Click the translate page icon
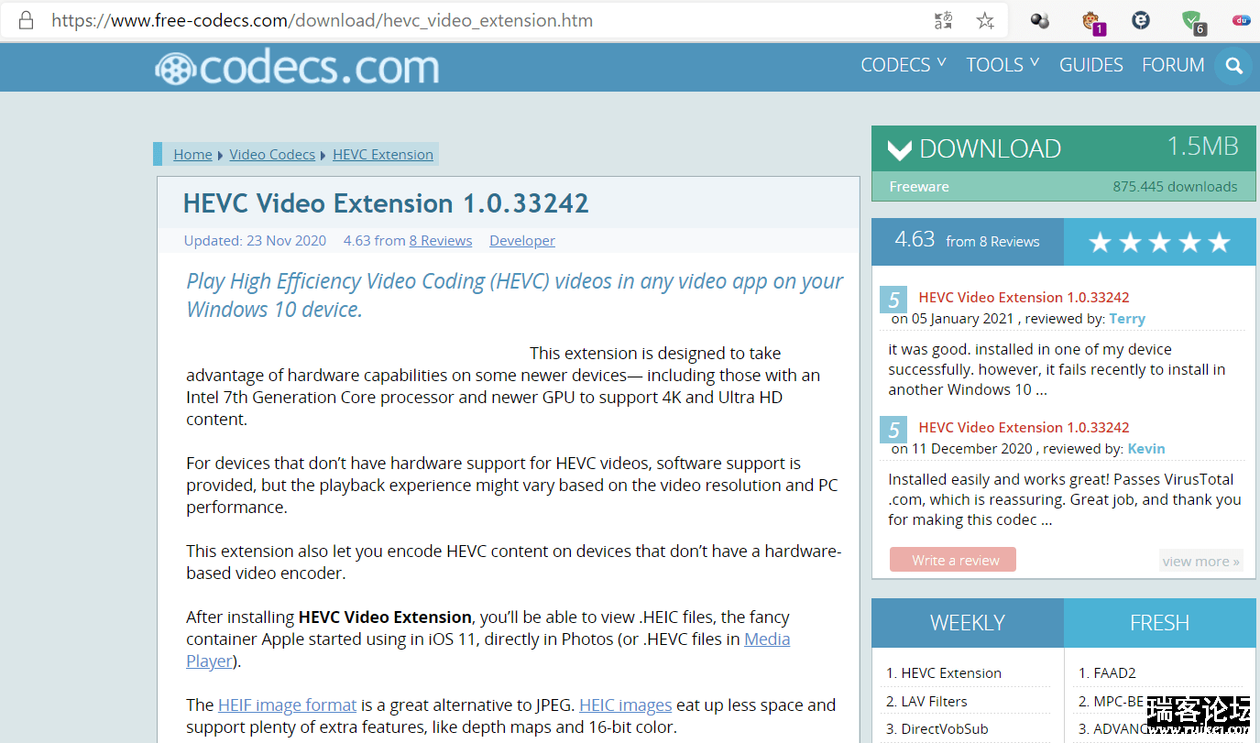The height and width of the screenshot is (743, 1260). [x=944, y=20]
